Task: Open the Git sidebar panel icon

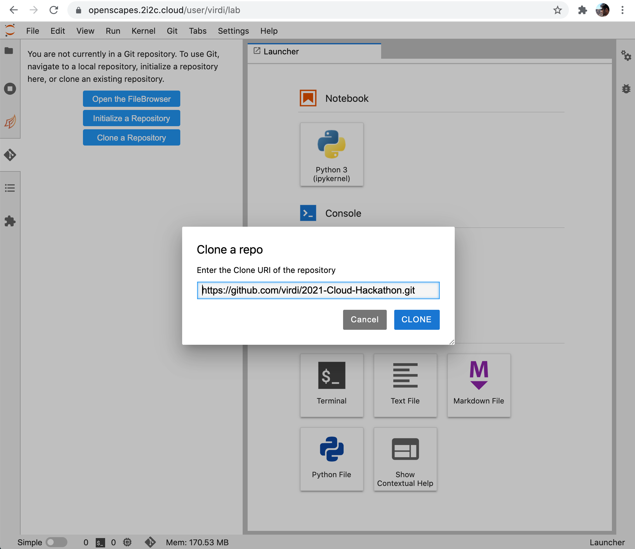Action: click(10, 155)
